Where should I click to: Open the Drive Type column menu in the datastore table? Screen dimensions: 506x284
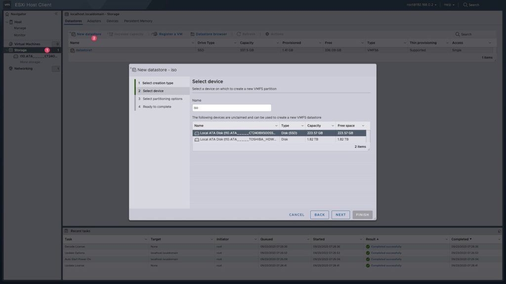click(235, 43)
